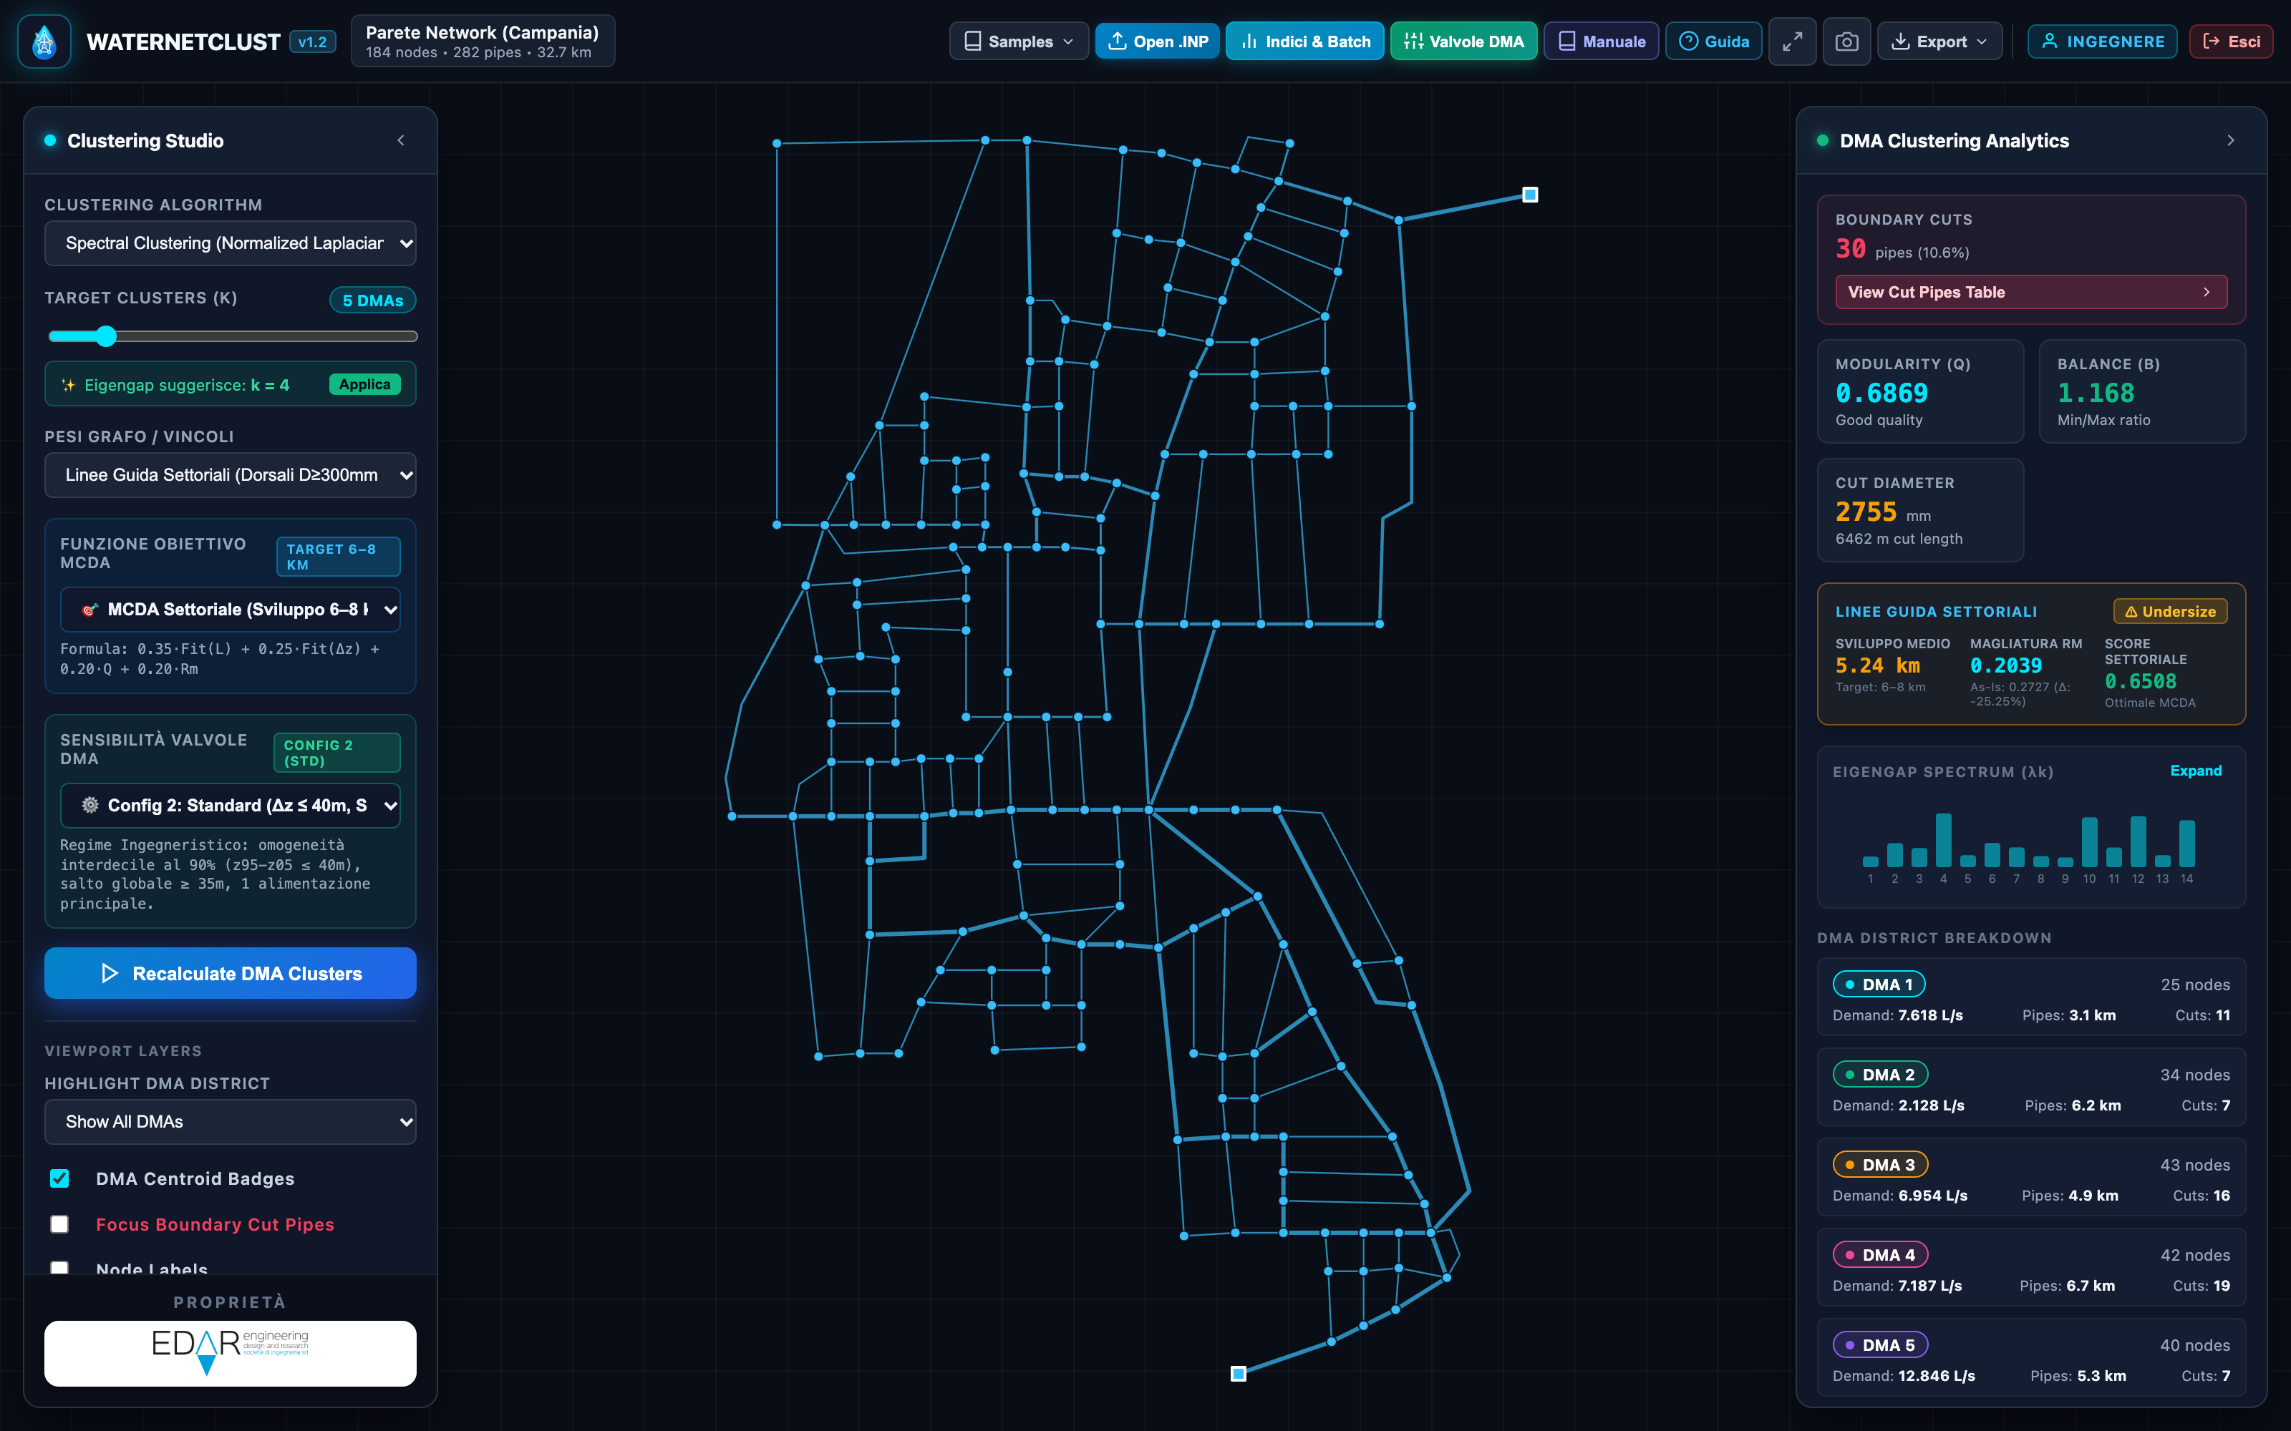This screenshot has height=1431, width=2291.
Task: Click the Target Clusters (K) slider handle
Action: tap(106, 336)
